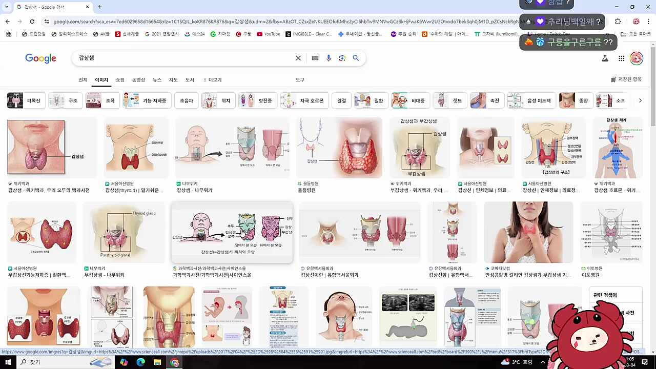This screenshot has height=369, width=656.
Task: Open the Search Labs flask icon
Action: pyautogui.click(x=605, y=58)
